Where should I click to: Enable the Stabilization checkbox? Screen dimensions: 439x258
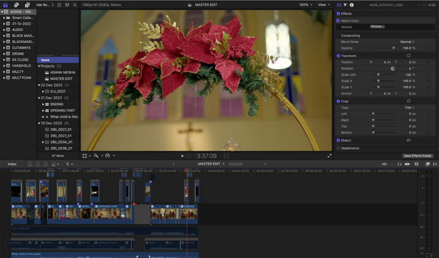tap(338, 148)
